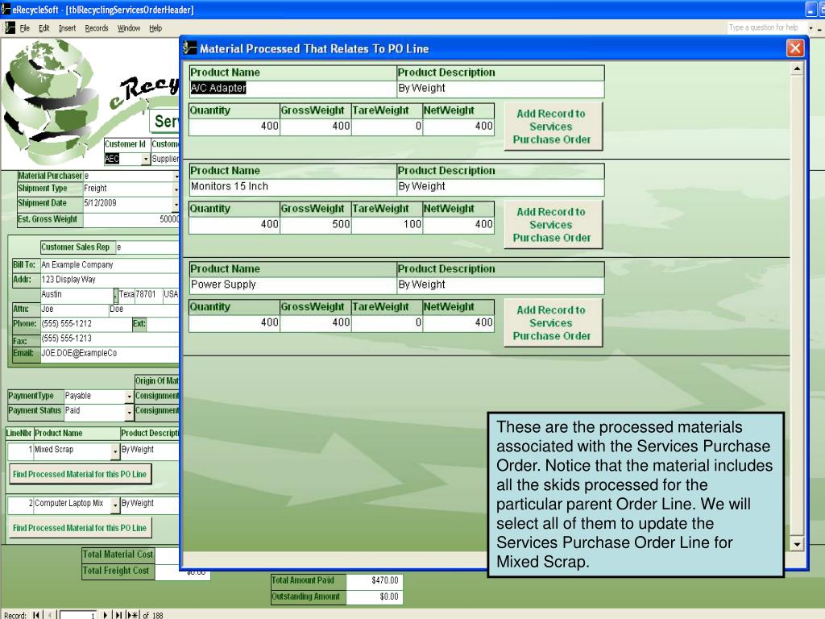Click the Phone field (555) 555-1212

pyautogui.click(x=85, y=324)
